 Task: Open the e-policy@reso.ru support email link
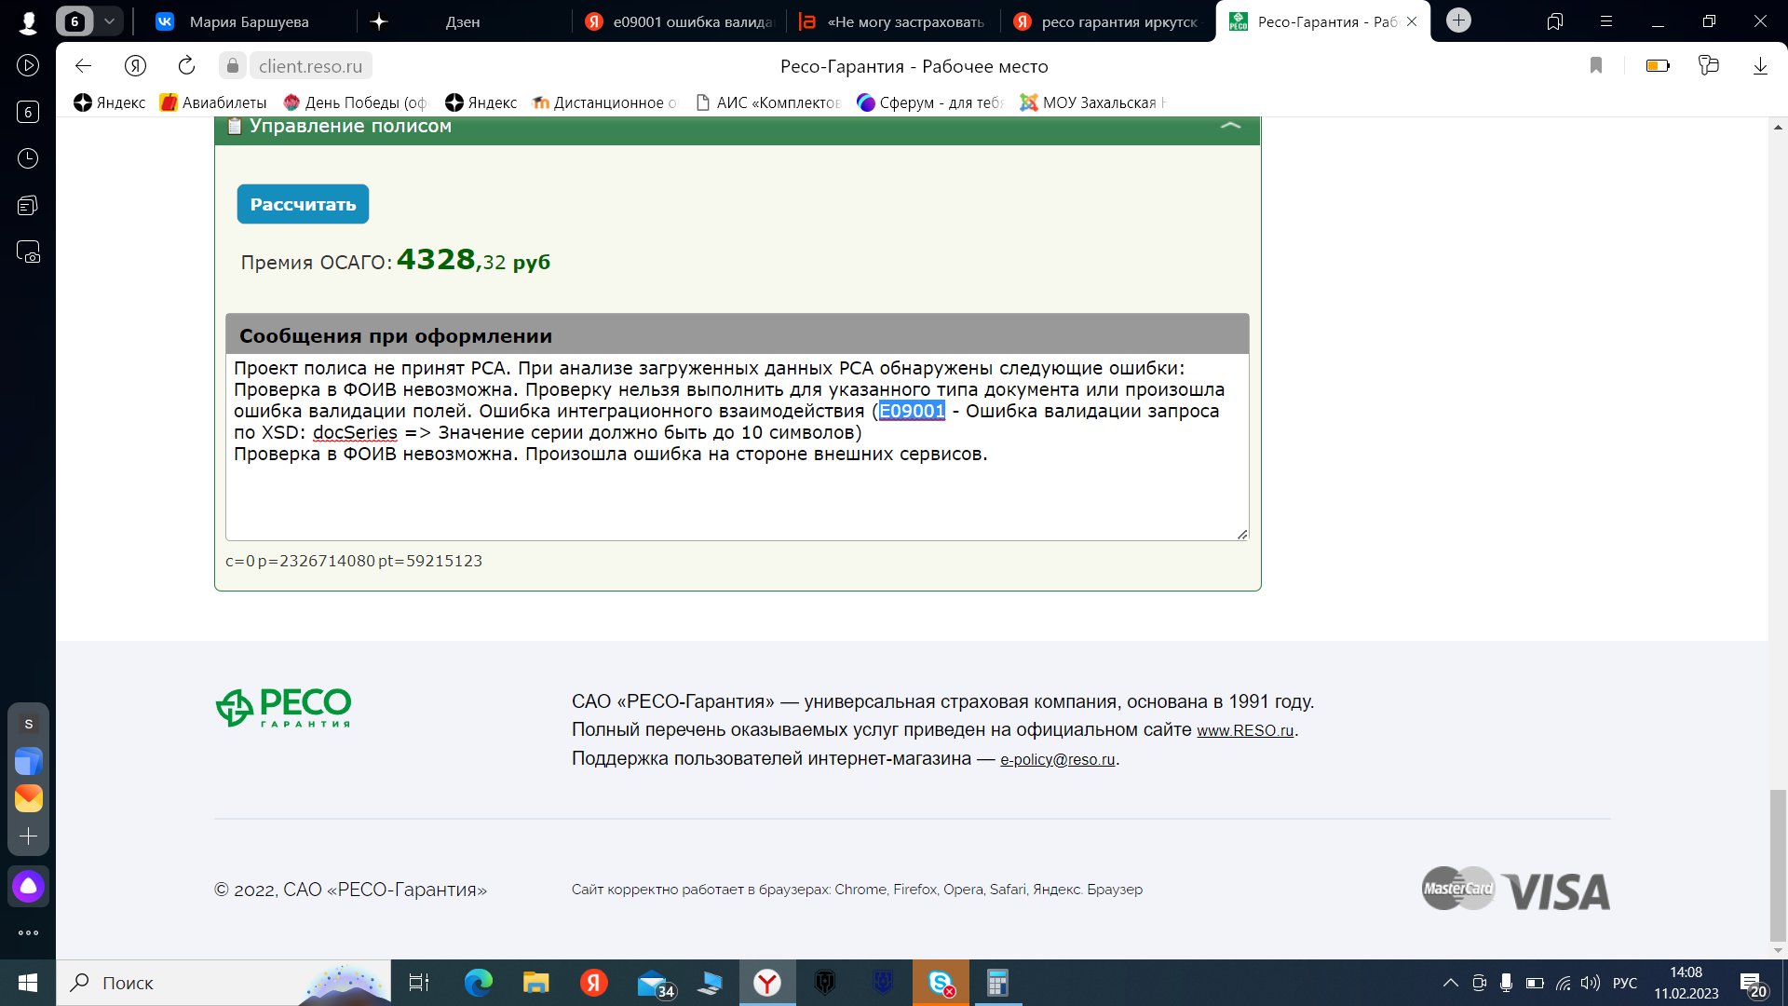[1057, 759]
